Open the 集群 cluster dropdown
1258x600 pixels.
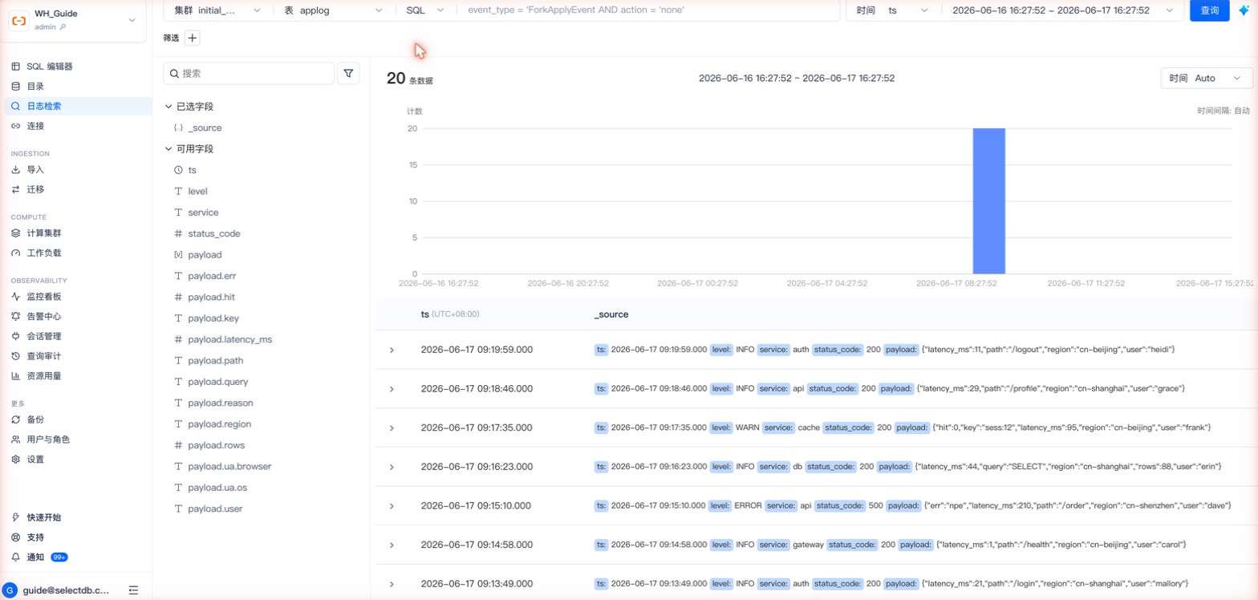[x=217, y=10]
